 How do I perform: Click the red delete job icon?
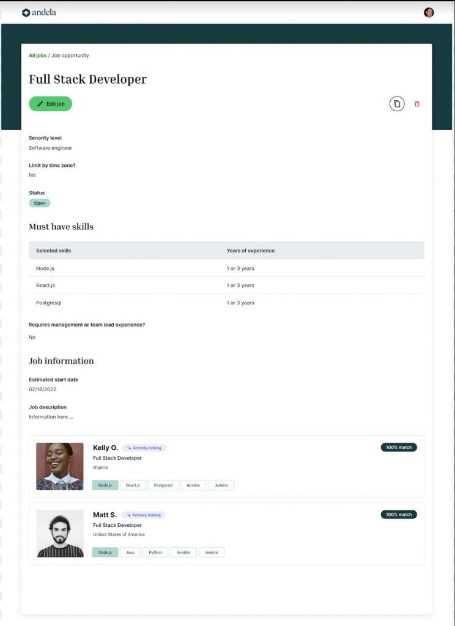(416, 104)
